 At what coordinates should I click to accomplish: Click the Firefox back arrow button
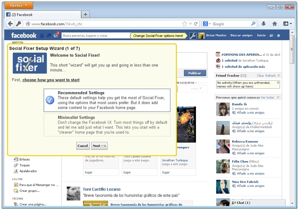pos(10,24)
